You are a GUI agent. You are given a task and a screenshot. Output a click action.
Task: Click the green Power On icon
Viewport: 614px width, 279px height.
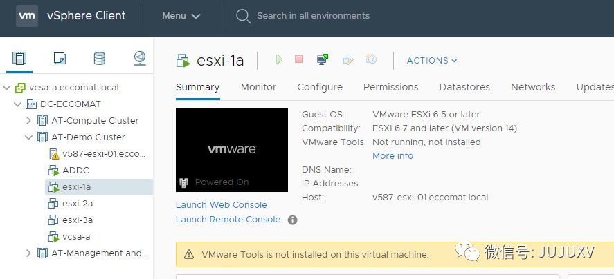pos(279,60)
